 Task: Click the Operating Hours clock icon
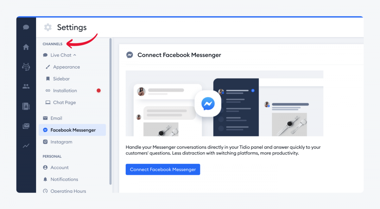pos(45,191)
